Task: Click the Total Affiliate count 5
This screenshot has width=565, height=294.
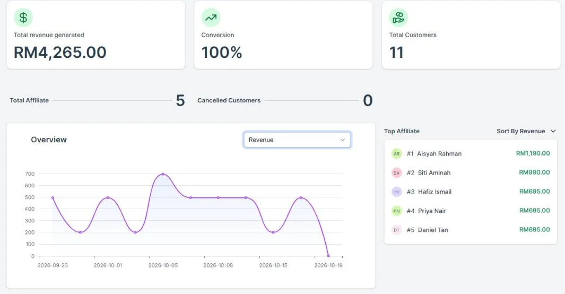Action: (x=180, y=100)
